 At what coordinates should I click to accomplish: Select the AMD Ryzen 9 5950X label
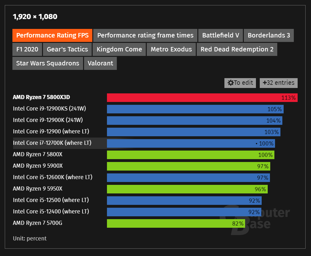point(38,189)
